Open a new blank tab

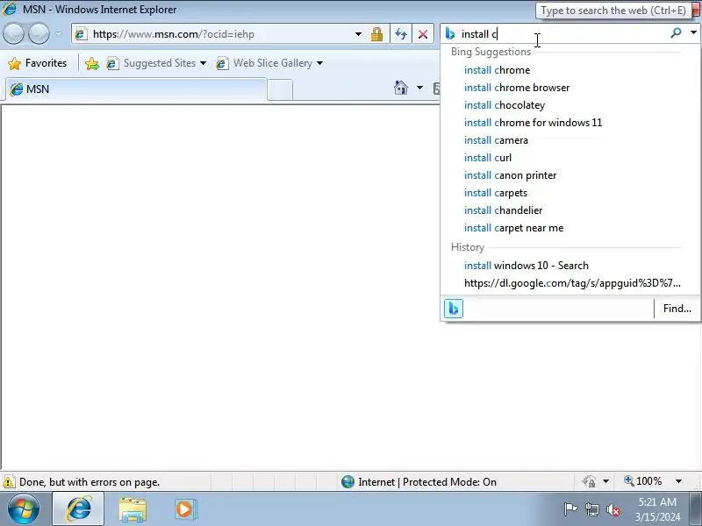(280, 90)
